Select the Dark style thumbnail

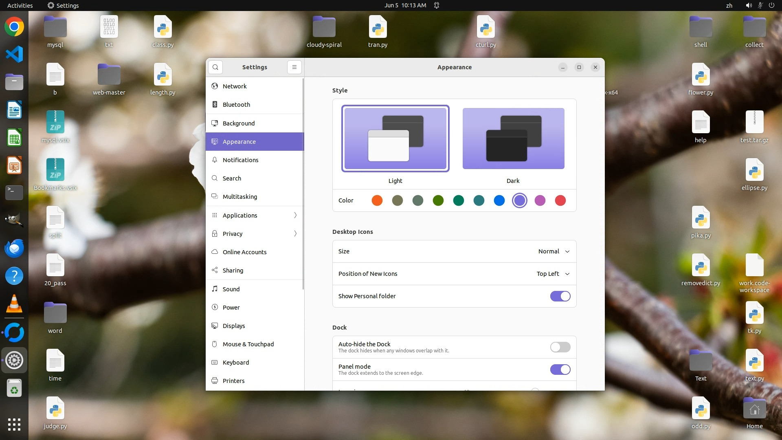pos(513,139)
